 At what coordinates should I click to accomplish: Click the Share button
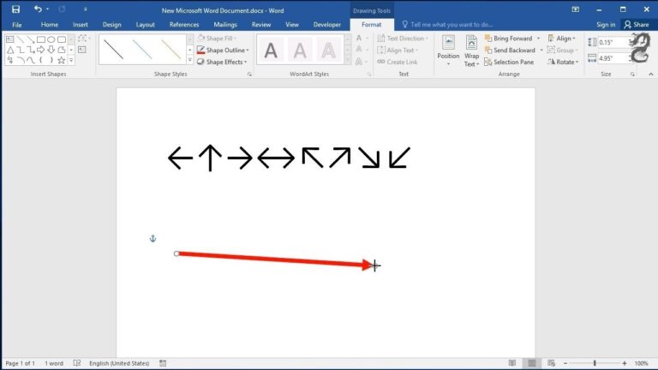coord(637,25)
